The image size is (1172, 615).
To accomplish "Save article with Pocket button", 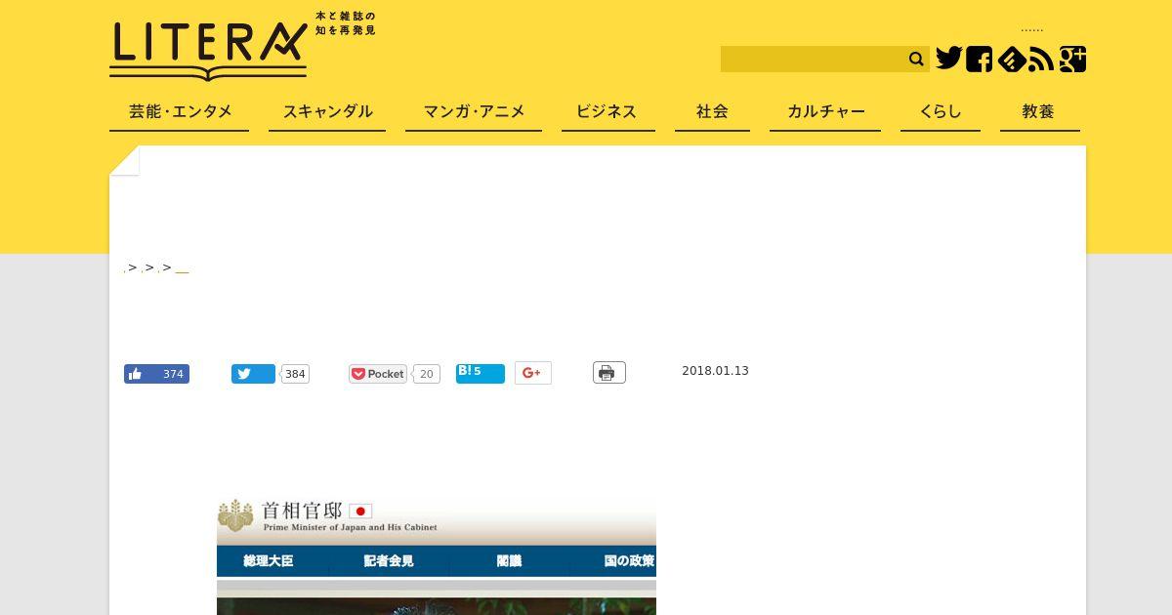I will (x=378, y=374).
